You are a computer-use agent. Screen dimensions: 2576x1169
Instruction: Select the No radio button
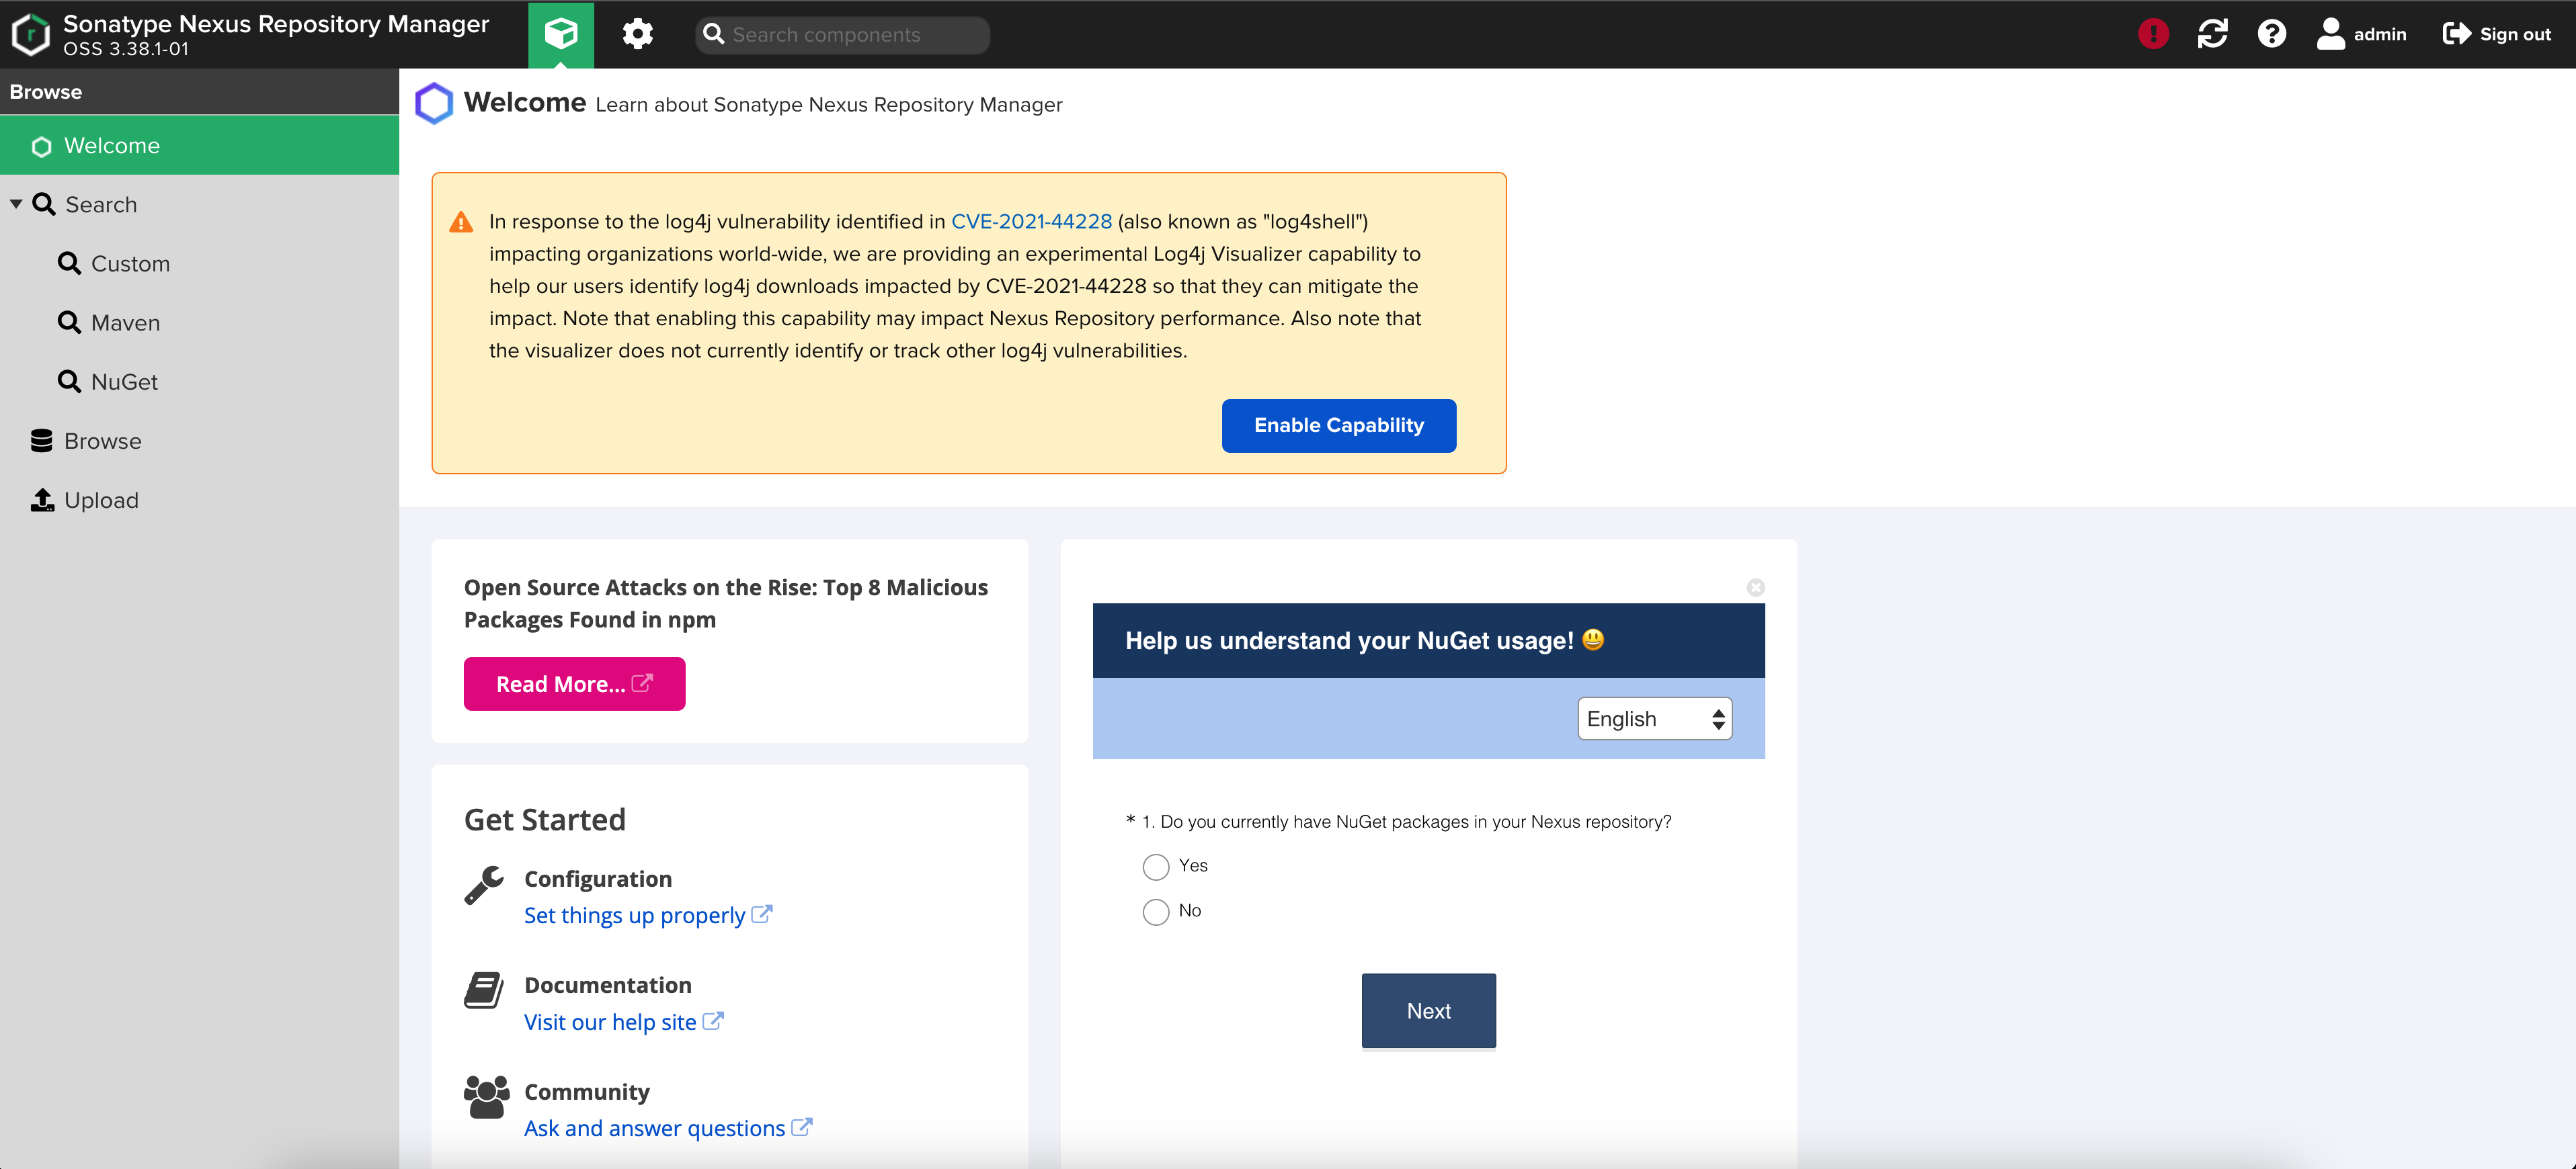click(1156, 911)
